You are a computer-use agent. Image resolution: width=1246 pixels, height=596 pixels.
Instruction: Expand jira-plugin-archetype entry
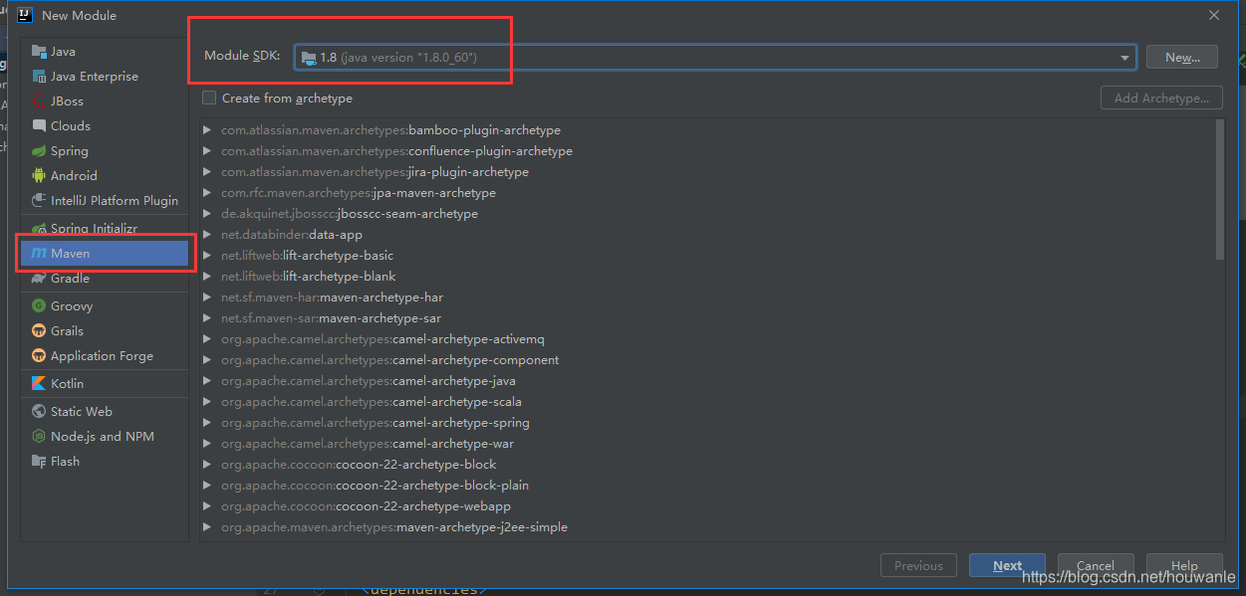207,172
